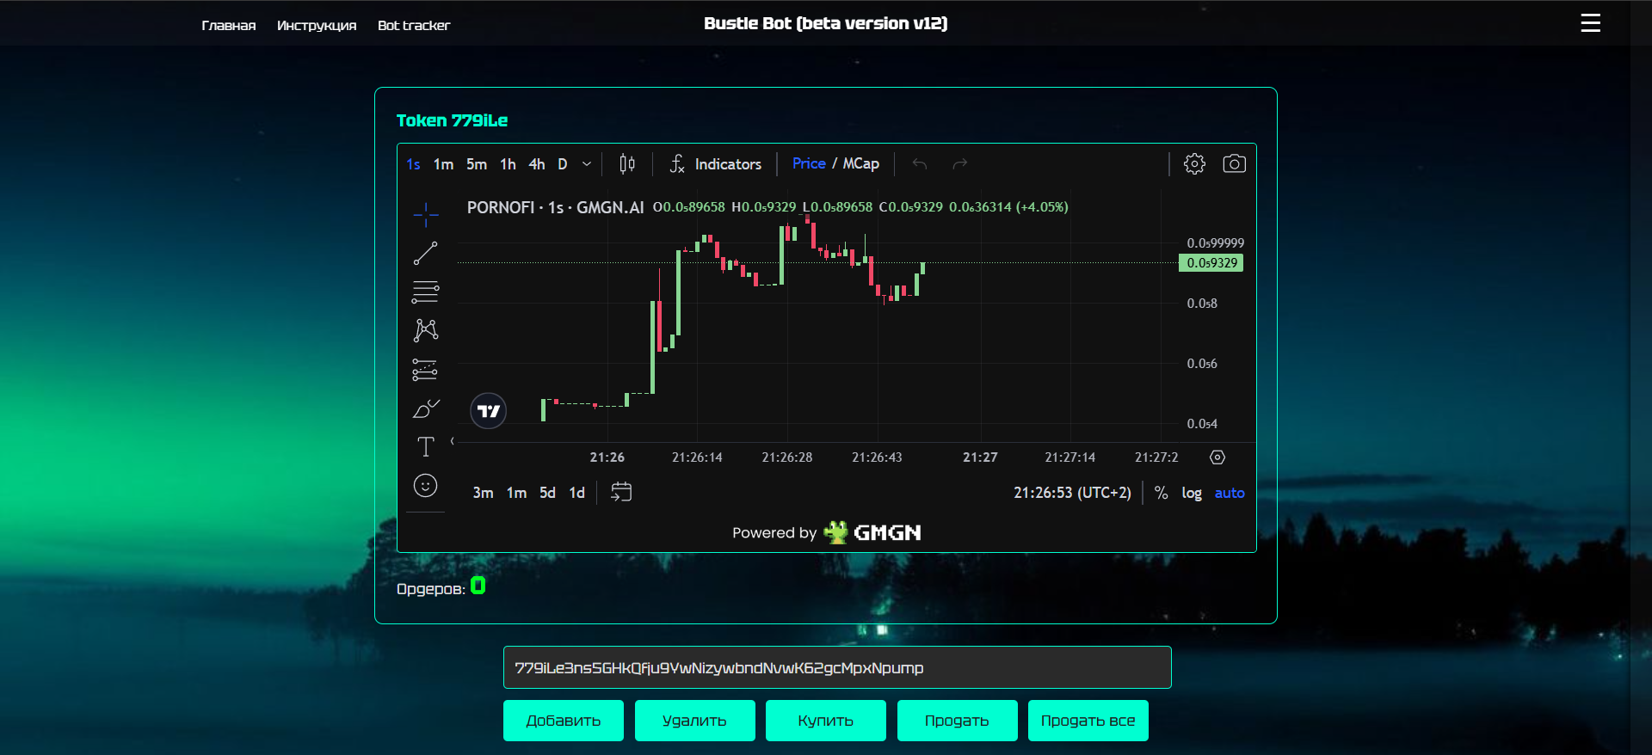
Task: Open the hamburger menu in header
Action: tap(1590, 23)
